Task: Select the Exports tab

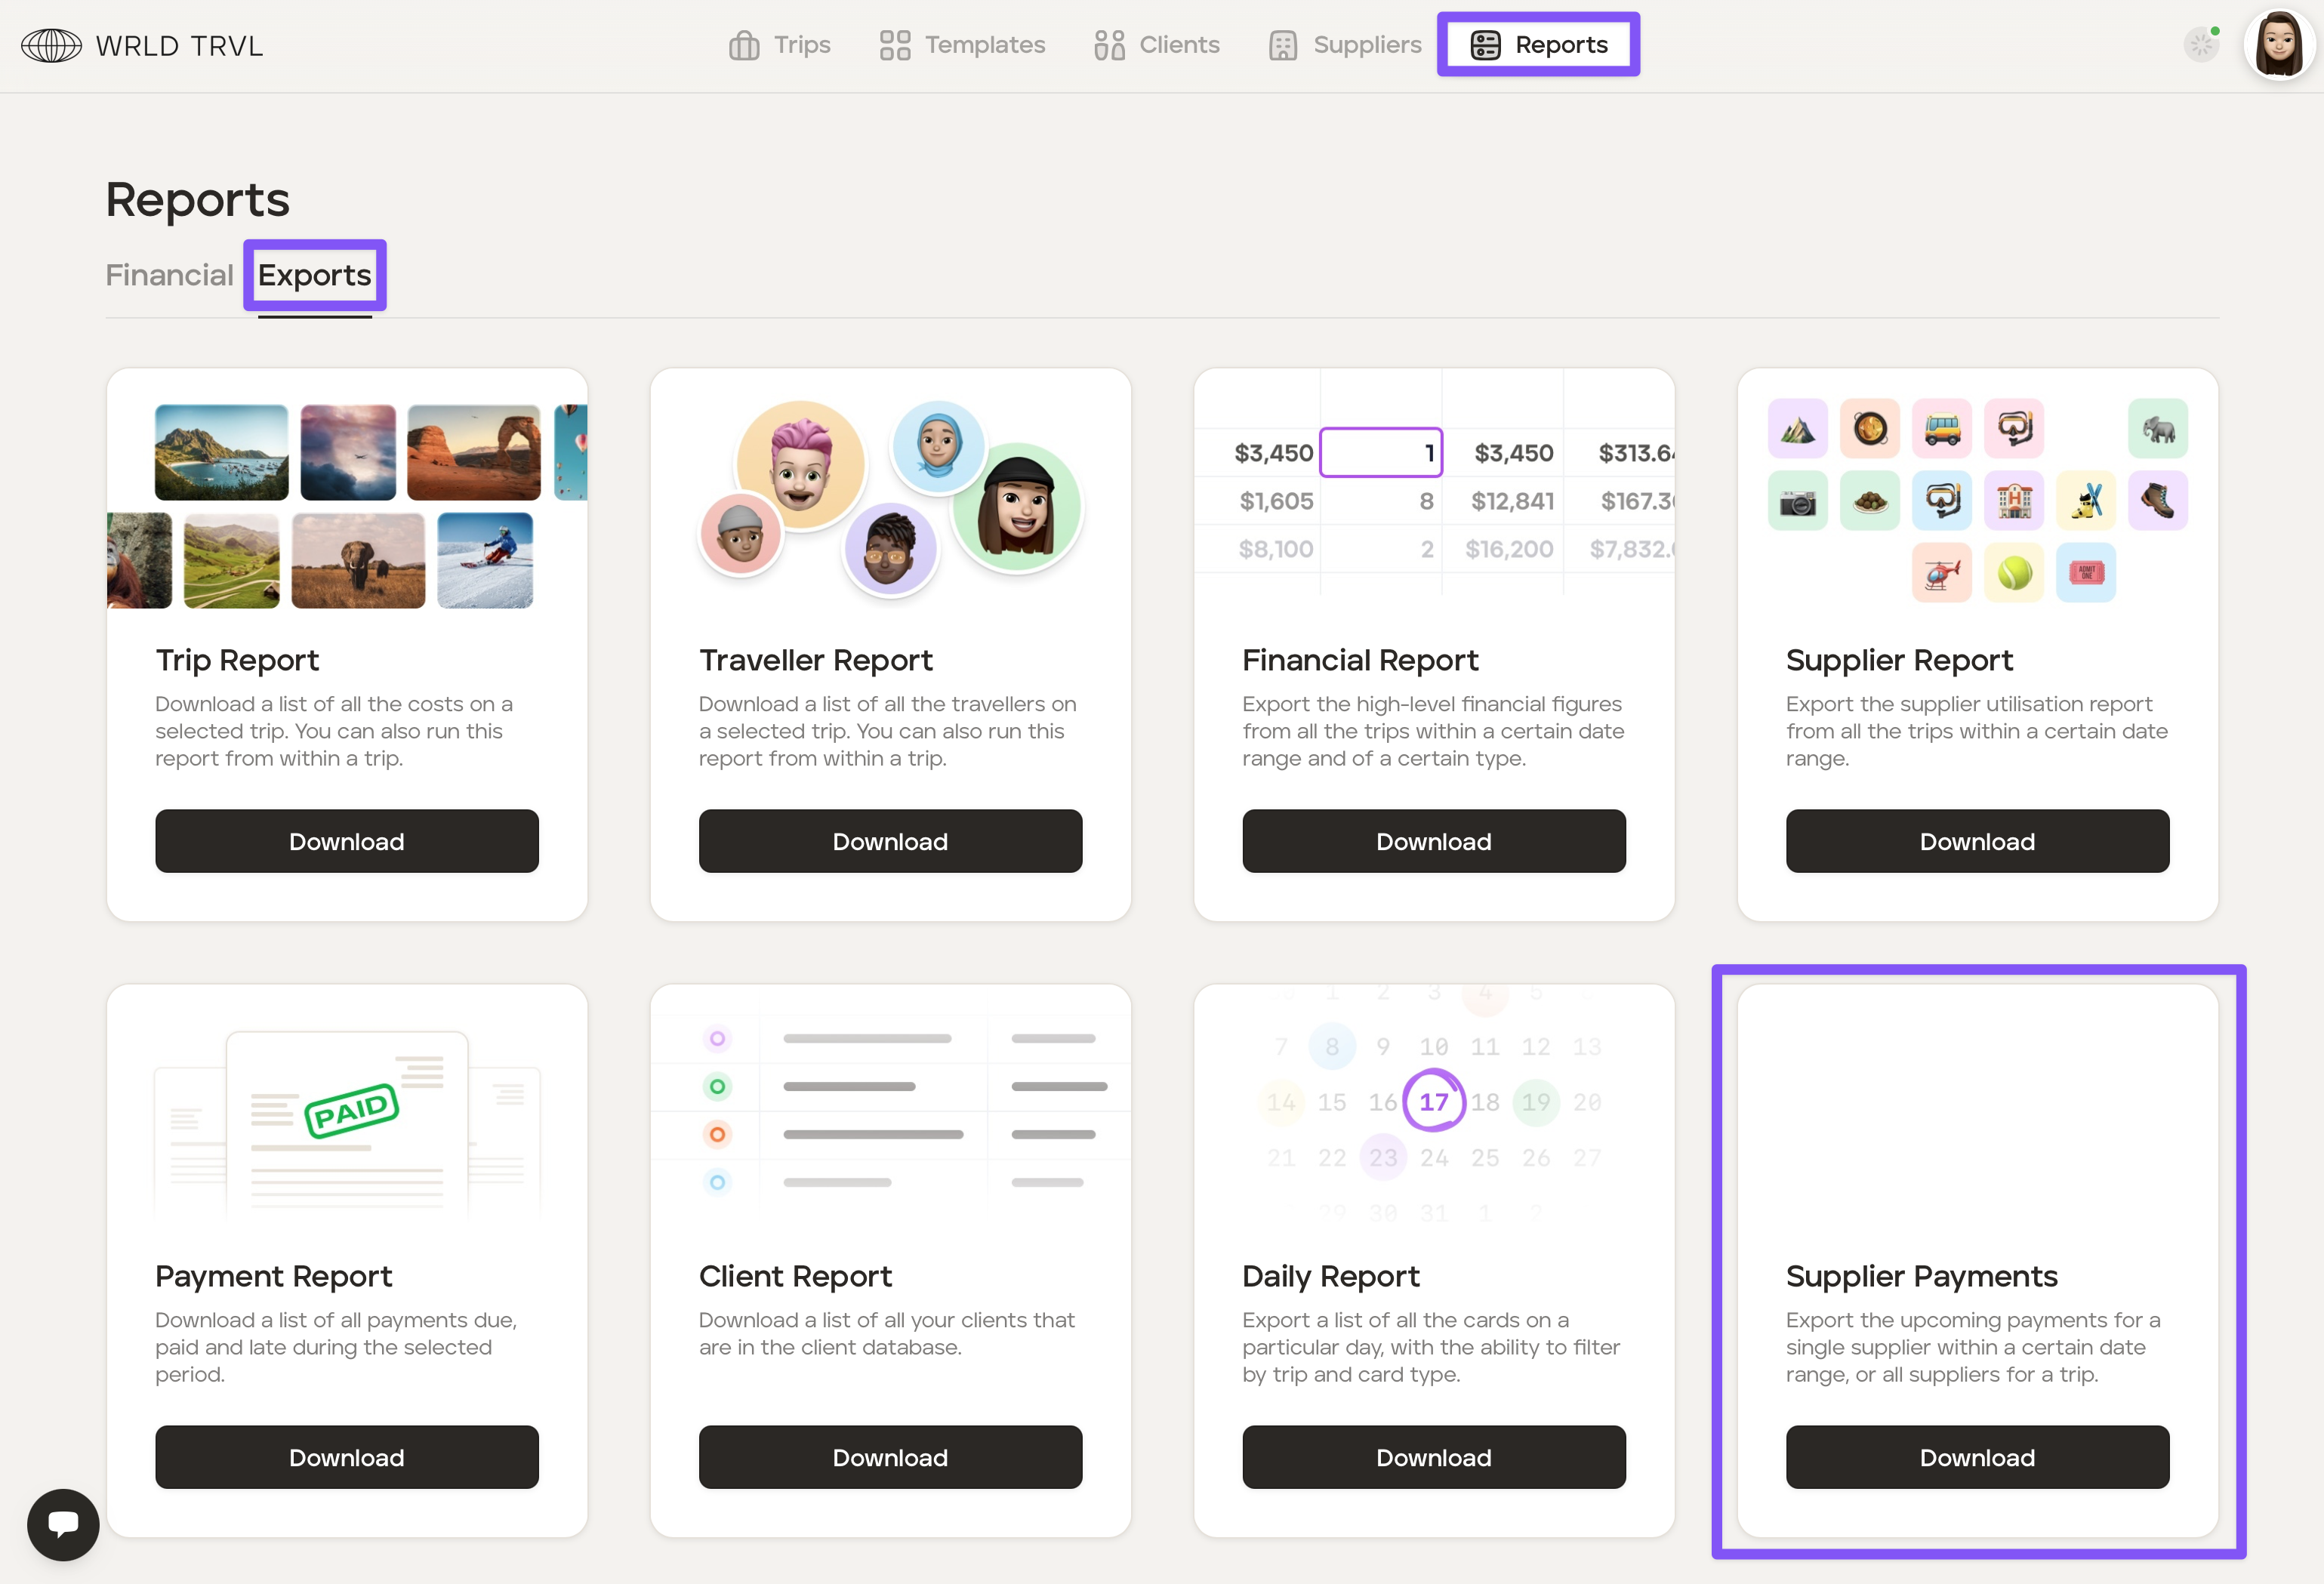Action: pyautogui.click(x=314, y=275)
